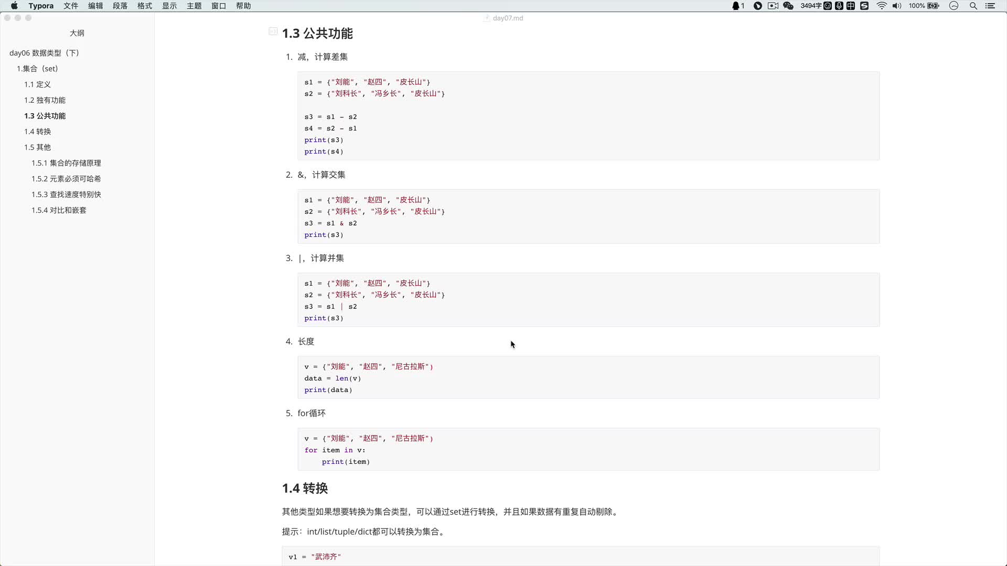This screenshot has height=566, width=1007.
Task: Click the round face icon beside the battery
Action: point(954,6)
